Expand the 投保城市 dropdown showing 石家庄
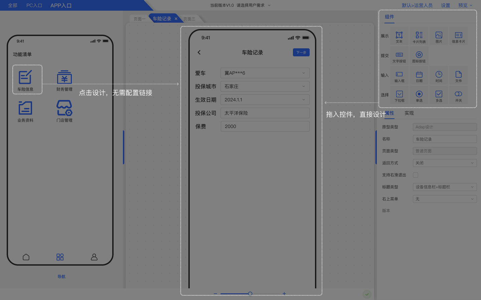This screenshot has height=300, width=481. (265, 86)
